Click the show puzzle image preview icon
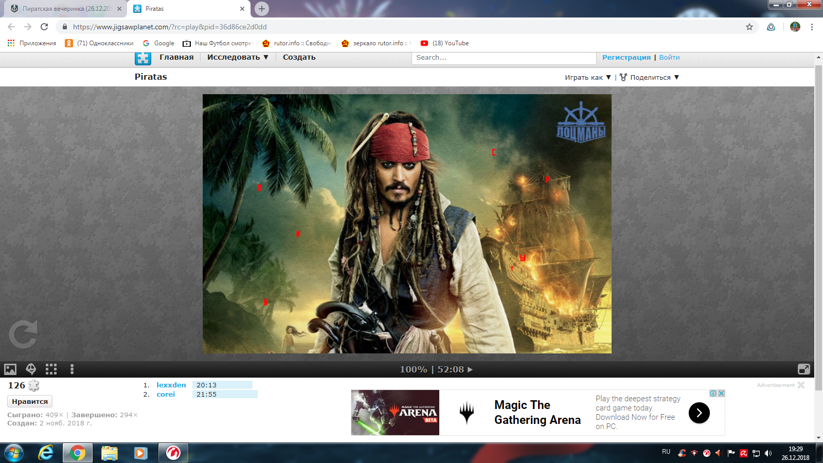 (10, 369)
